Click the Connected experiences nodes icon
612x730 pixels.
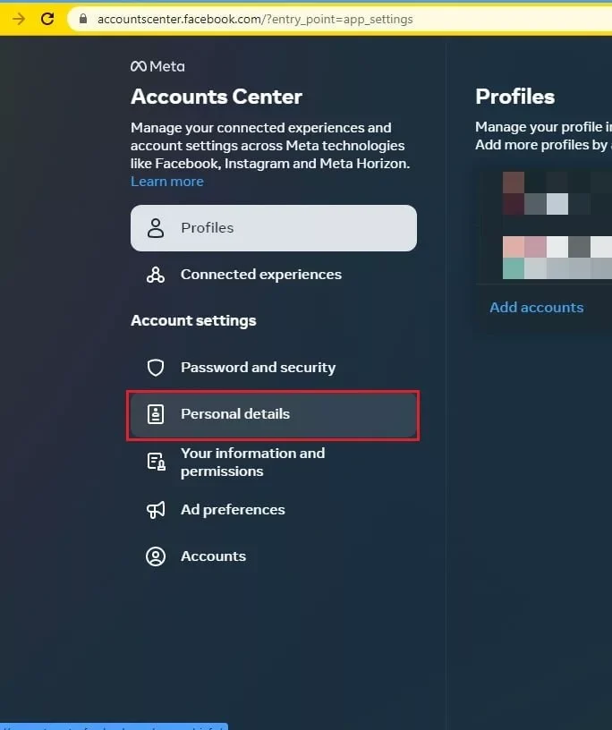click(156, 275)
